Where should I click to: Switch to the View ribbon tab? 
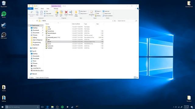(48, 8)
